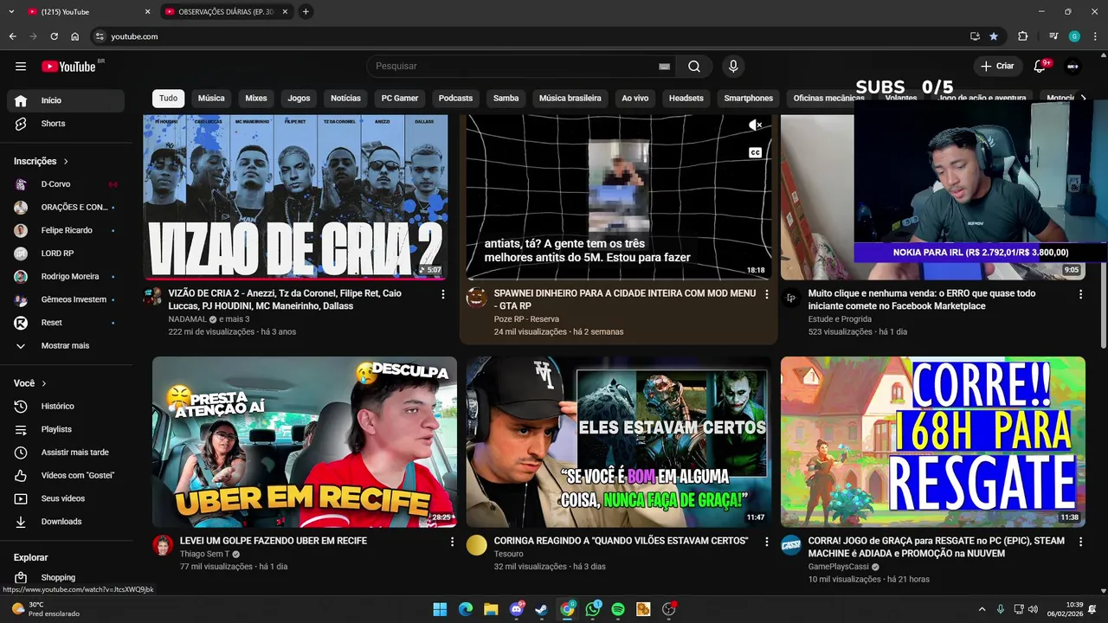Viewport: 1108px width, 623px height.
Task: Open the Gêmeos Investem subscription
Action: [65, 299]
